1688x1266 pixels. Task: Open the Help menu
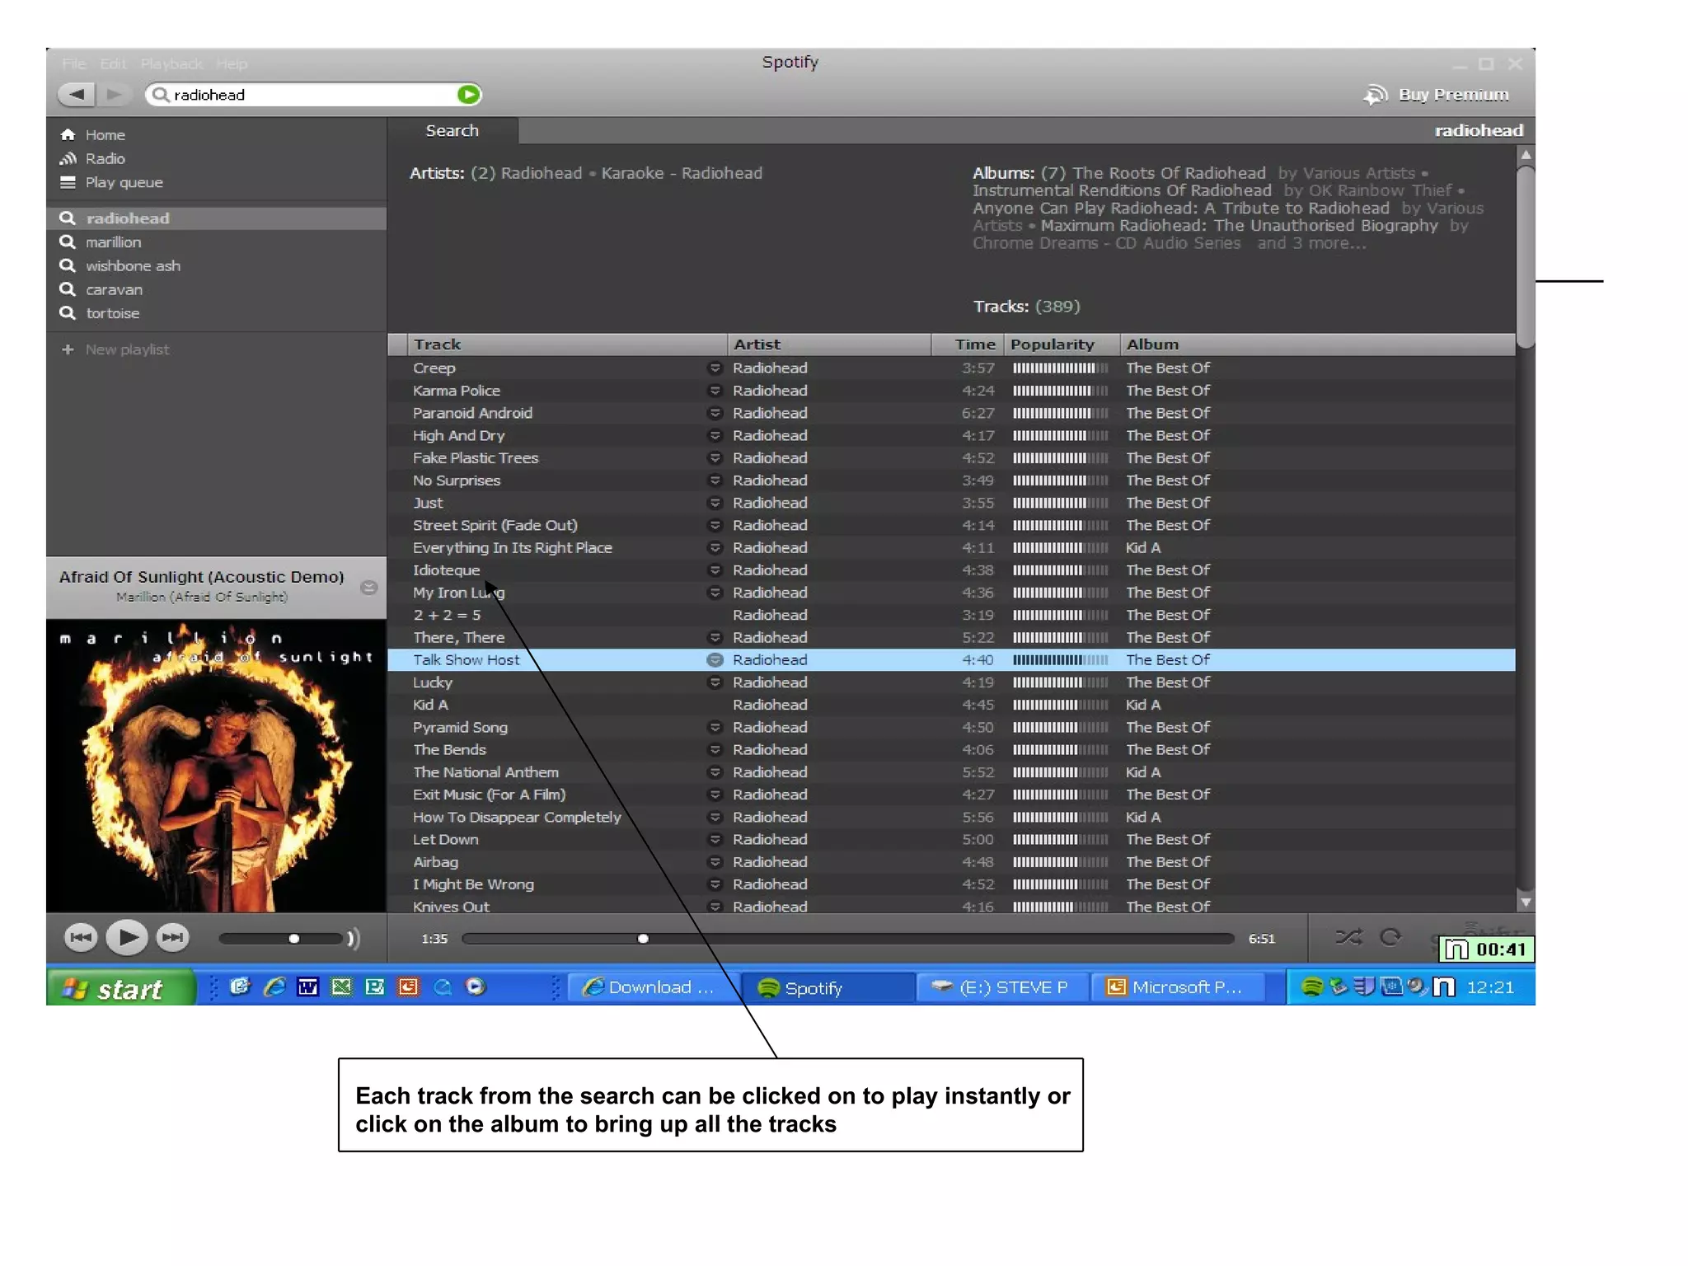(x=232, y=63)
